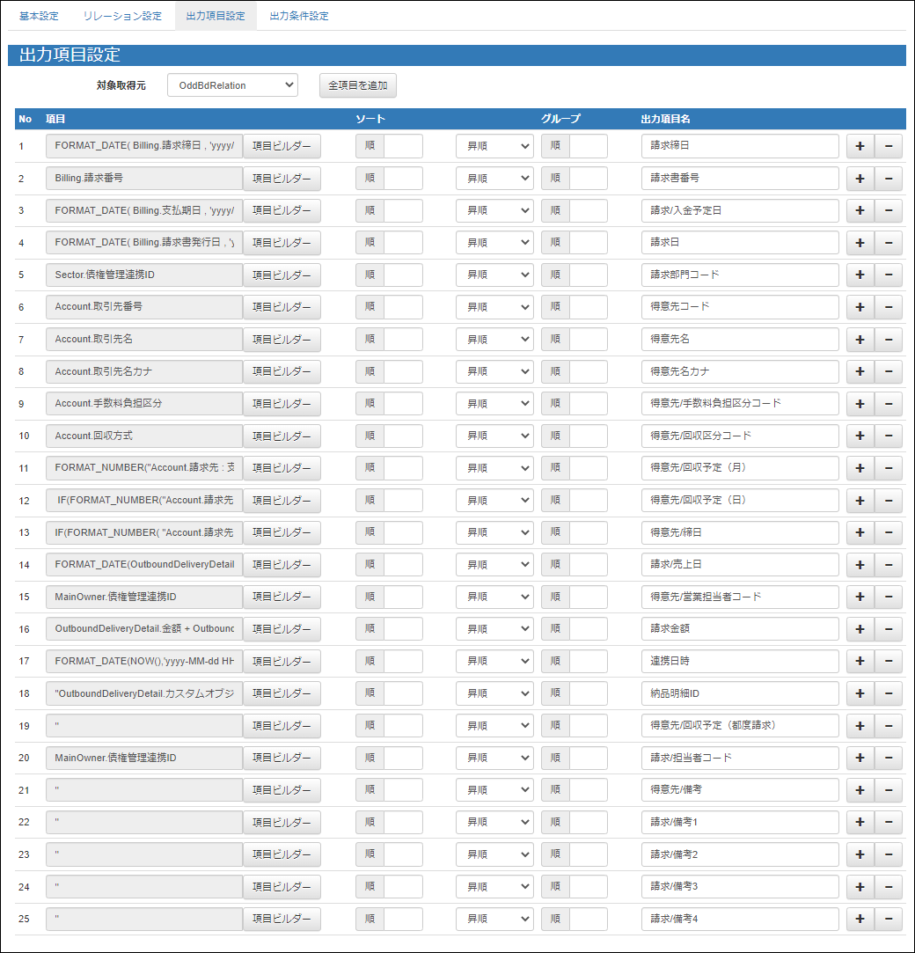This screenshot has height=953, width=915.
Task: Change 昇順 dropdown on the 得意先名 row
Action: [x=494, y=339]
